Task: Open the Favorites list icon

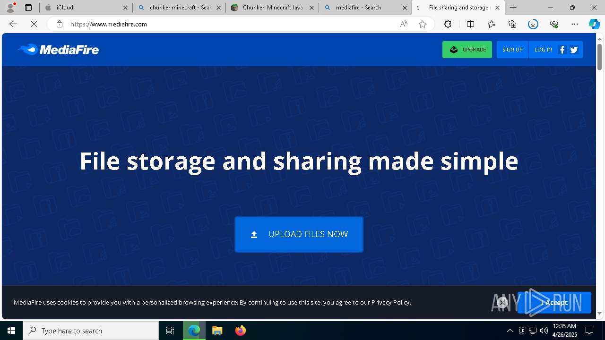Action: 492,24
